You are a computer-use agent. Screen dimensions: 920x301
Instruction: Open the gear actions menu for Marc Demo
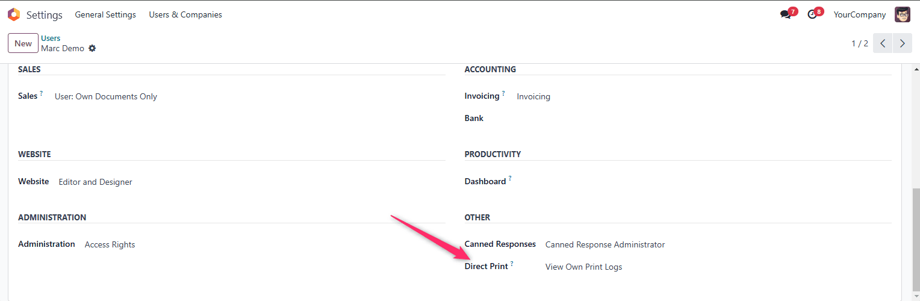(x=92, y=48)
